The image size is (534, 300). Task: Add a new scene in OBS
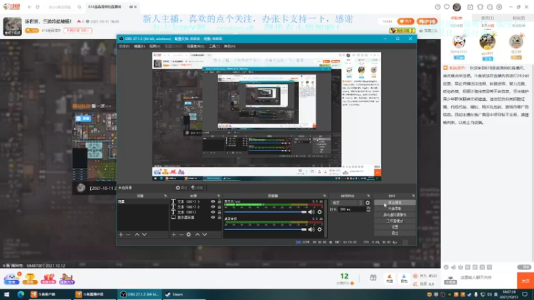coord(121,235)
